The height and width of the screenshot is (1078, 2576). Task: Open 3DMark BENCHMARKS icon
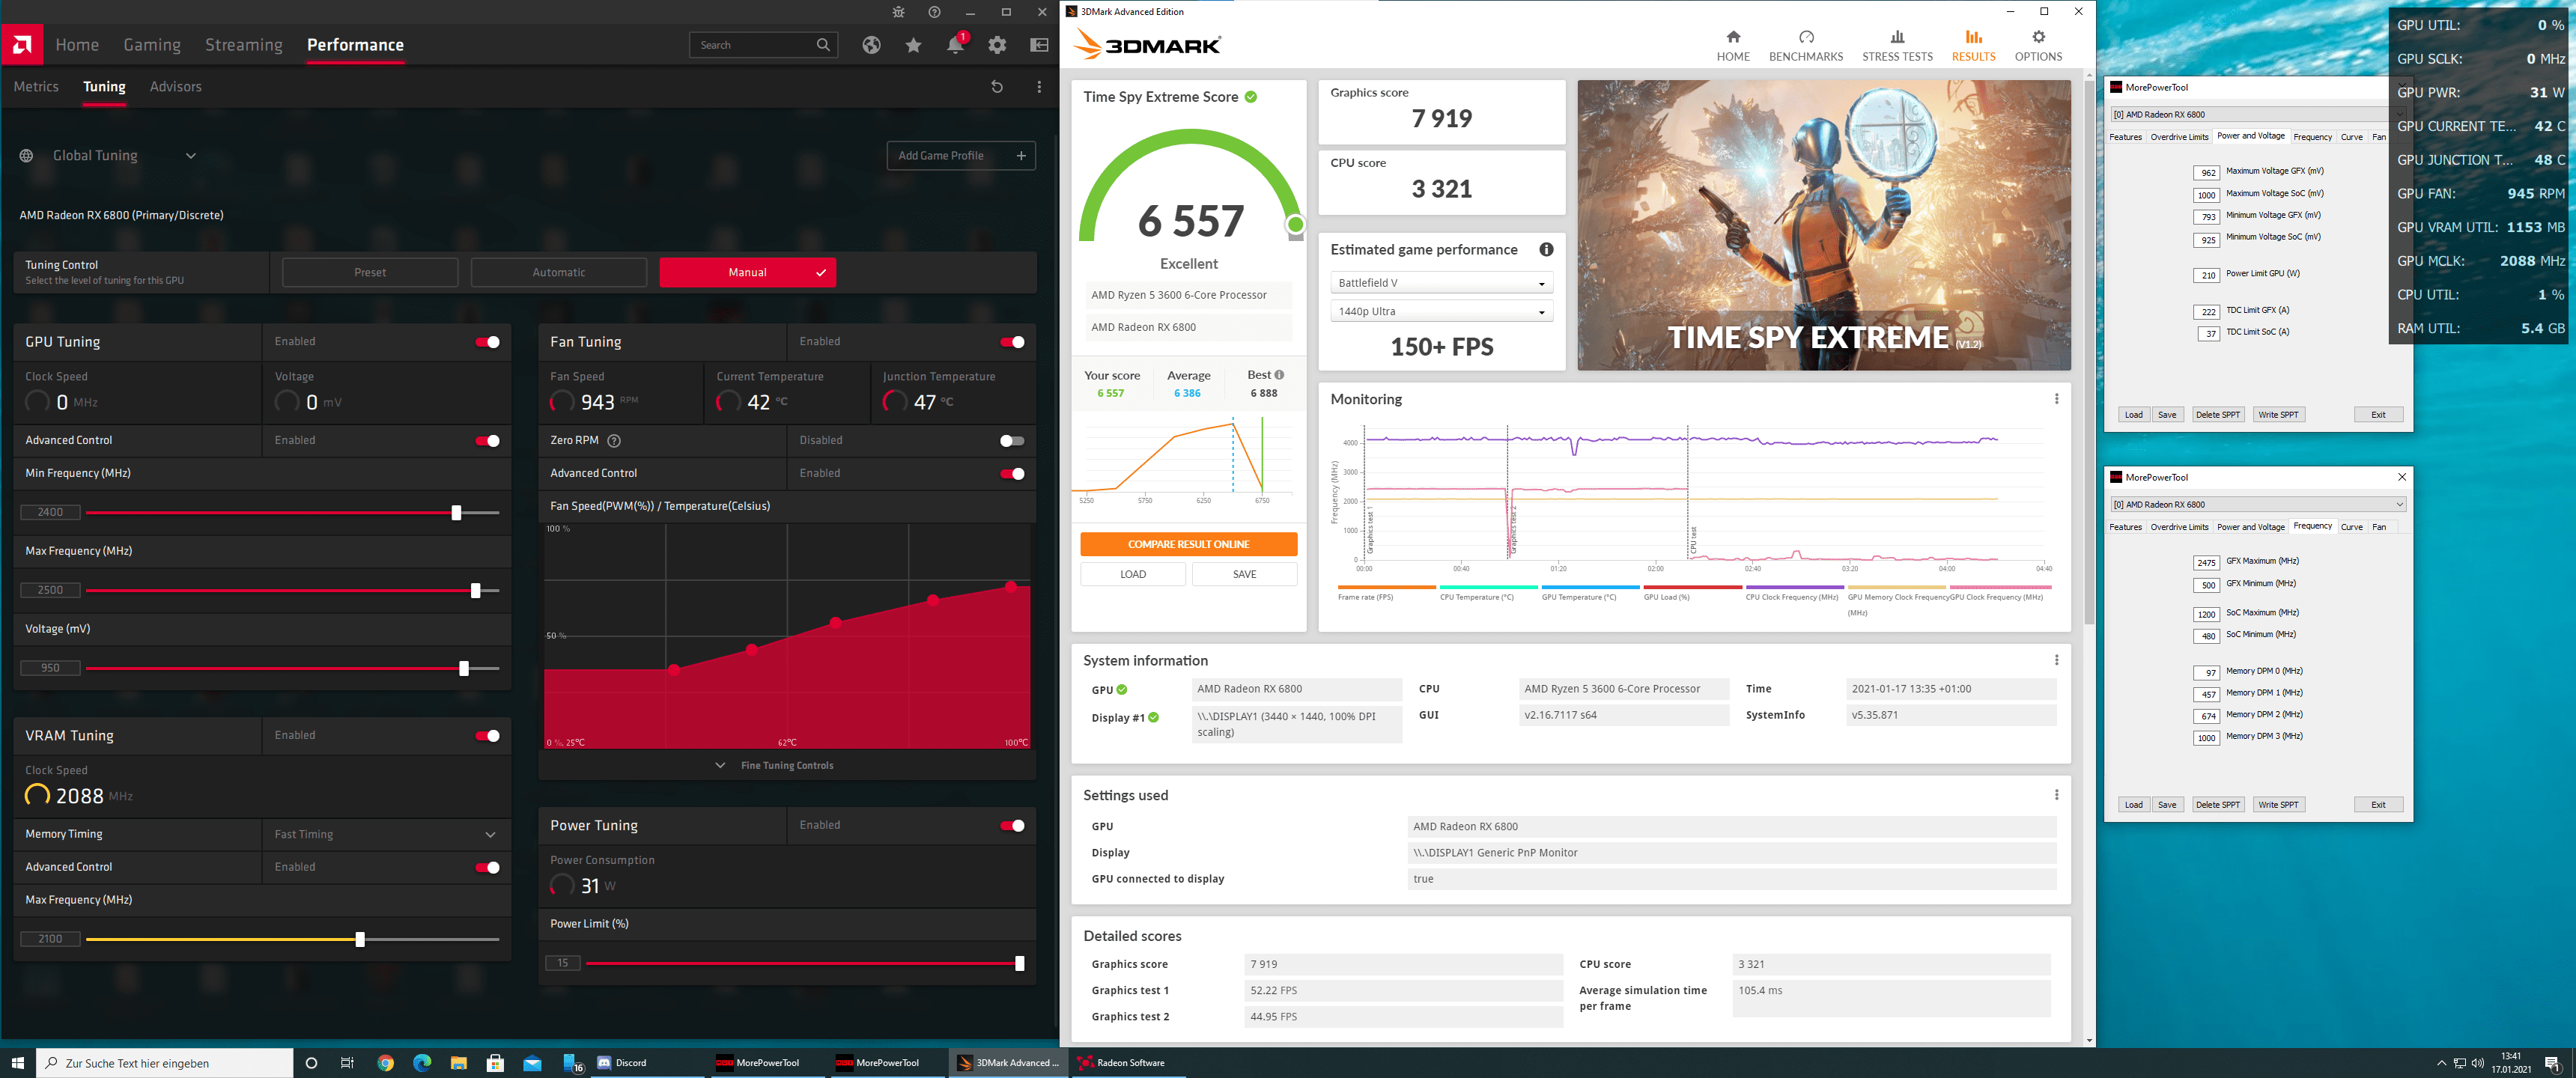coord(1806,37)
